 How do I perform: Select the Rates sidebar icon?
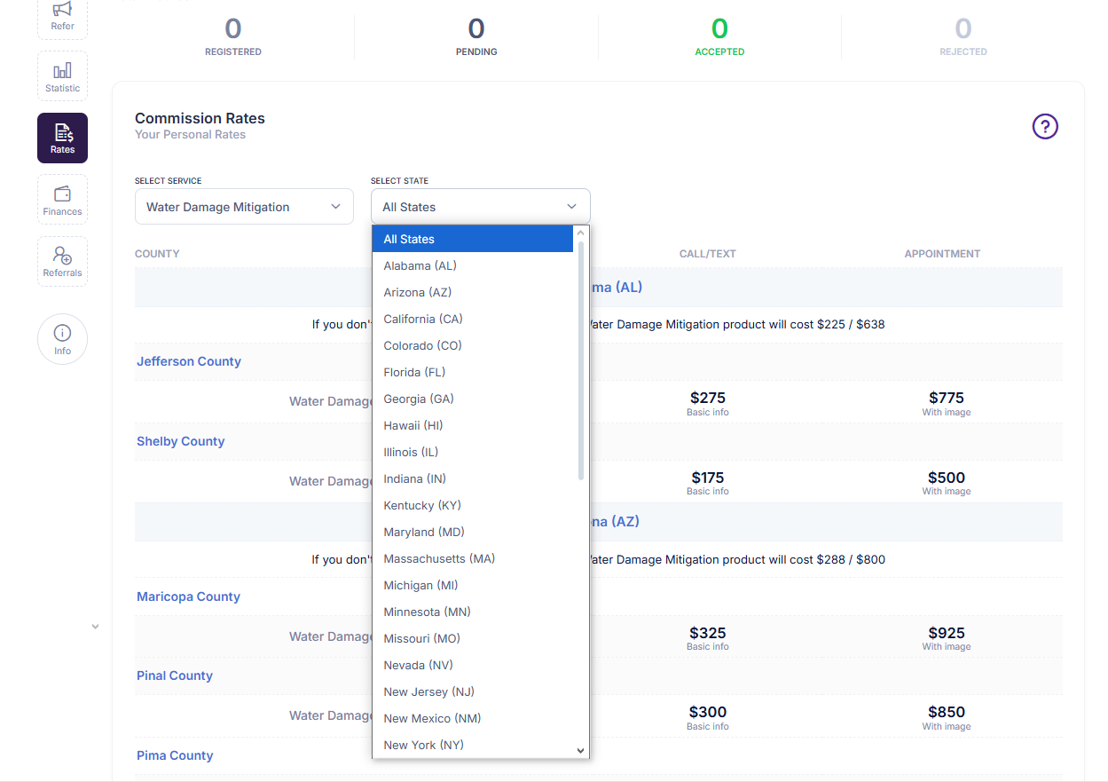[62, 138]
